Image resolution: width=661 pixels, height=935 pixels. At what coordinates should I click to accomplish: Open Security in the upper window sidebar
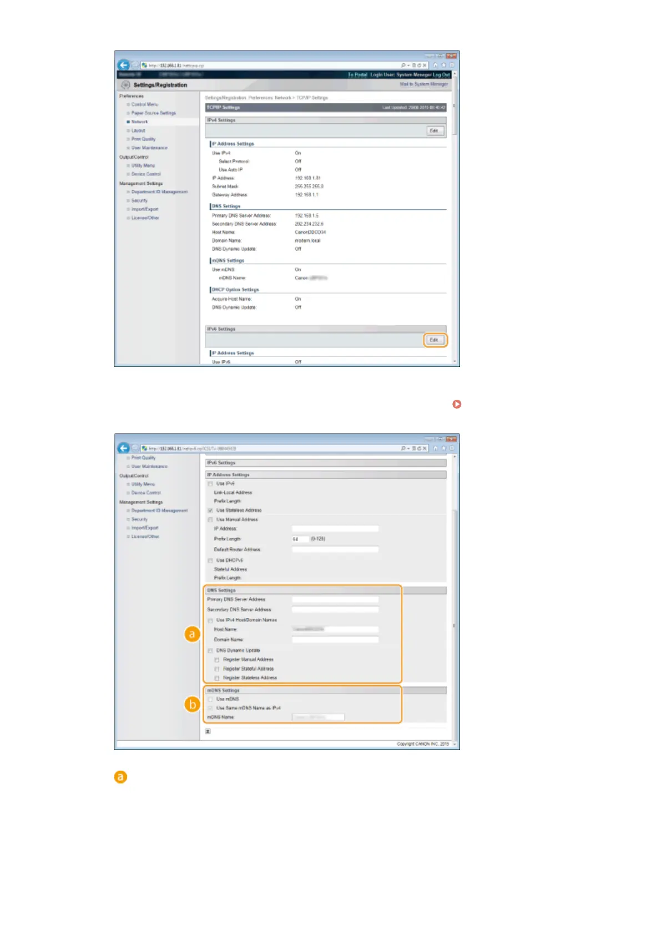point(139,200)
